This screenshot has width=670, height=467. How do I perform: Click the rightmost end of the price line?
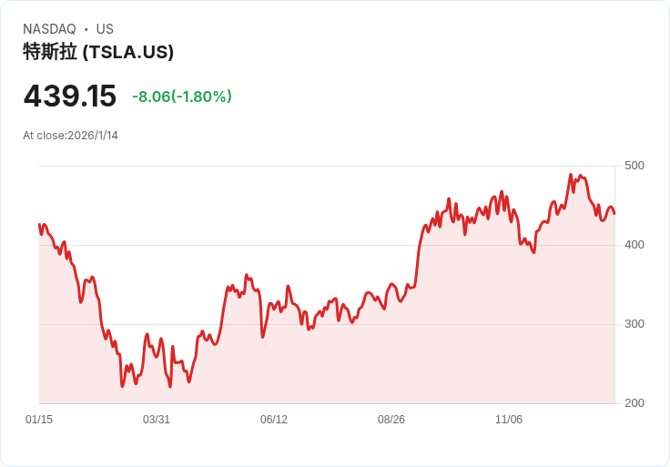pyautogui.click(x=614, y=213)
